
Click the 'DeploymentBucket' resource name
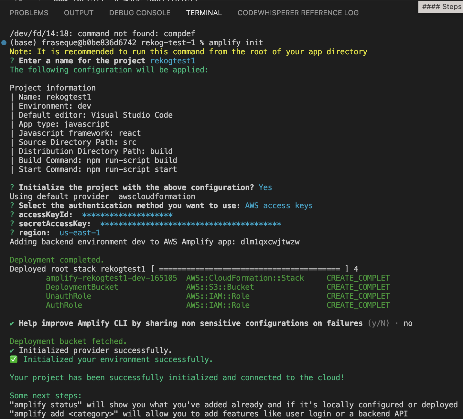pos(82,287)
